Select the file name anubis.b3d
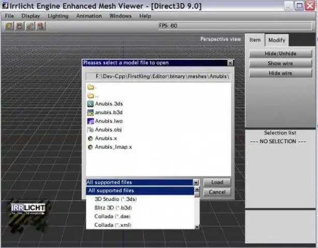318x248 pixels. click(x=109, y=112)
